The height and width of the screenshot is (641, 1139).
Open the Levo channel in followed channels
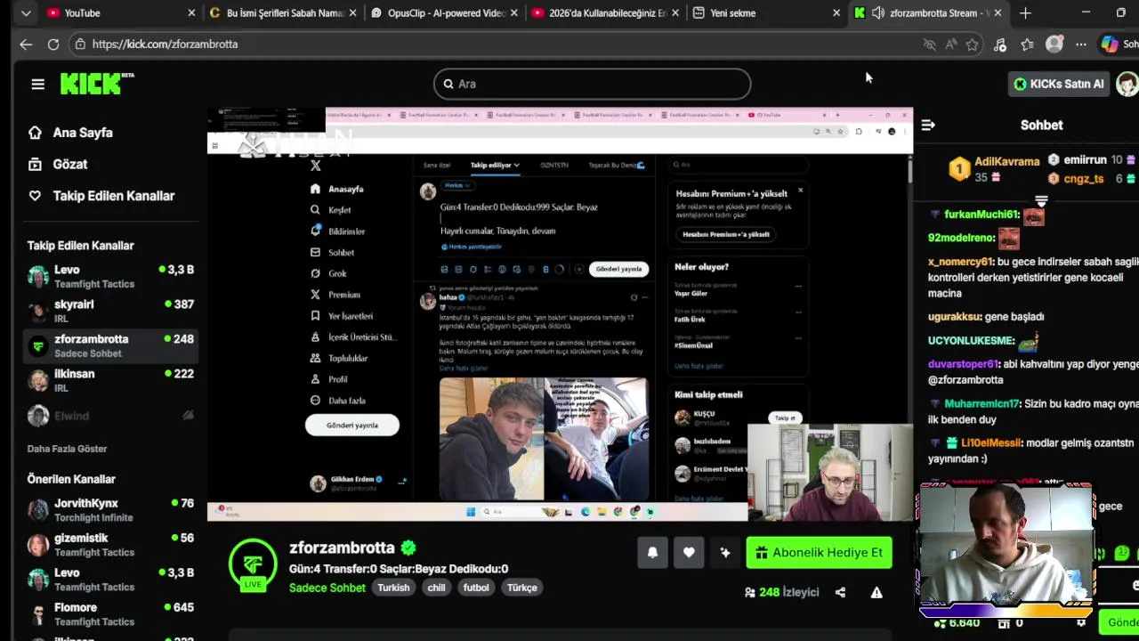(x=111, y=276)
